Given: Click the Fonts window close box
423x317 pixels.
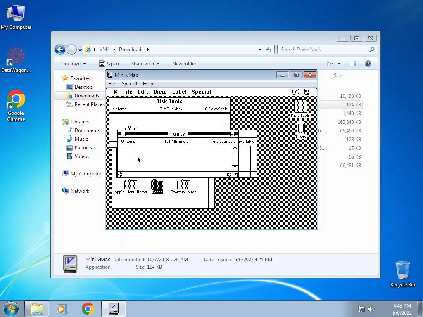Looking at the screenshot, I should click(x=123, y=134).
